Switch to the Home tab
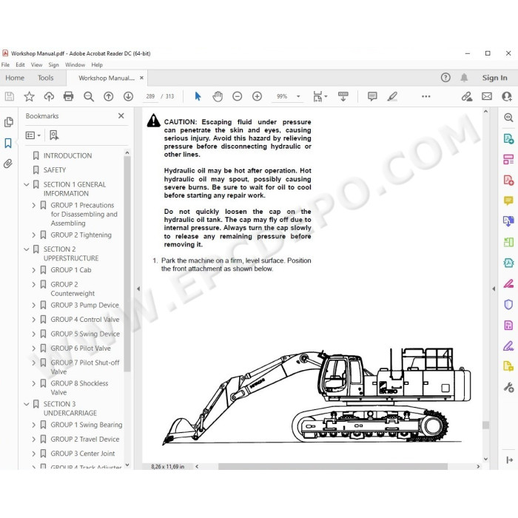 [15, 78]
